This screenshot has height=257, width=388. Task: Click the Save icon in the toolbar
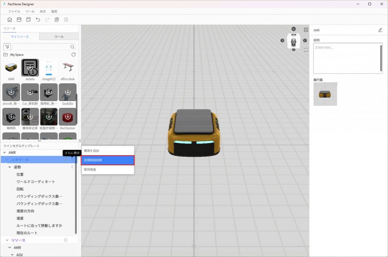coord(19,20)
